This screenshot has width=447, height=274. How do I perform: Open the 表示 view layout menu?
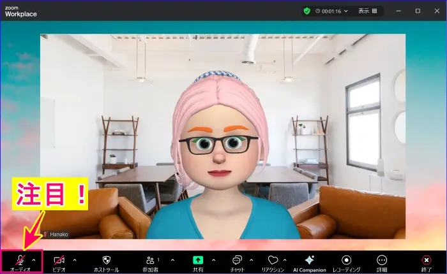coord(367,11)
